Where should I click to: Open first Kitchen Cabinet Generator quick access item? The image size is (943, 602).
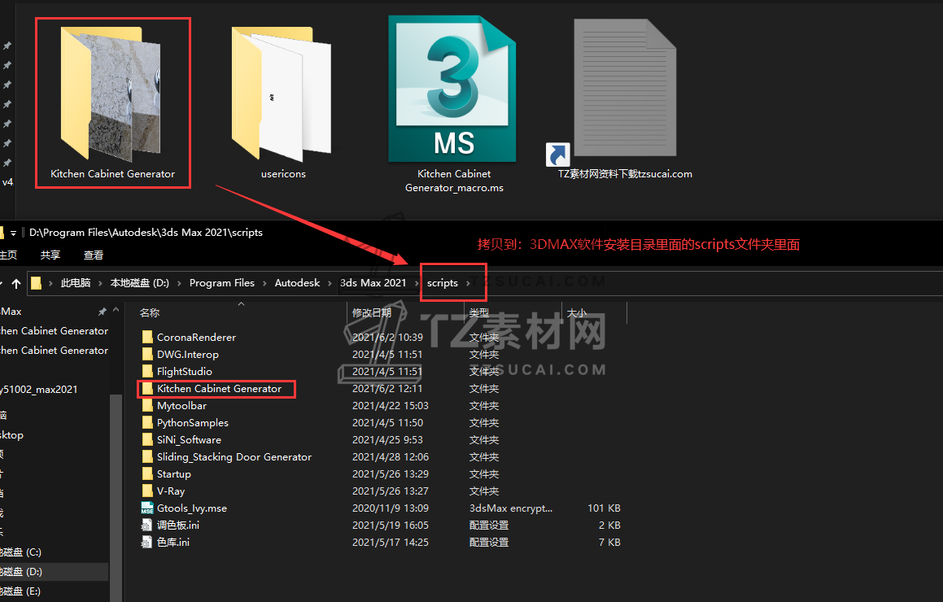55,331
